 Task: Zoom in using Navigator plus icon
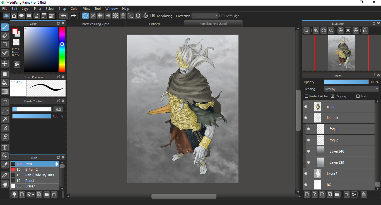(316, 31)
